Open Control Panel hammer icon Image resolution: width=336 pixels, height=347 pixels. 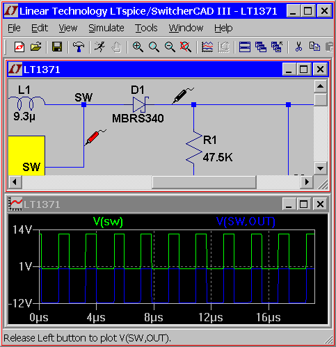click(79, 47)
